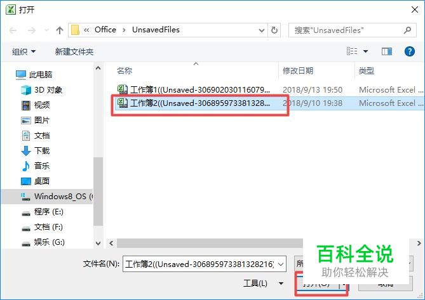This screenshot has width=425, height=300.
Task: Click the 下载 download arrow icon
Action: coord(26,151)
